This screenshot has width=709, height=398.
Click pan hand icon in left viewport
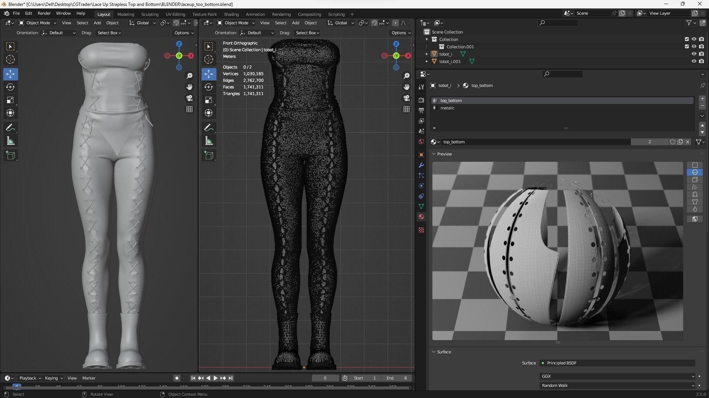point(189,87)
